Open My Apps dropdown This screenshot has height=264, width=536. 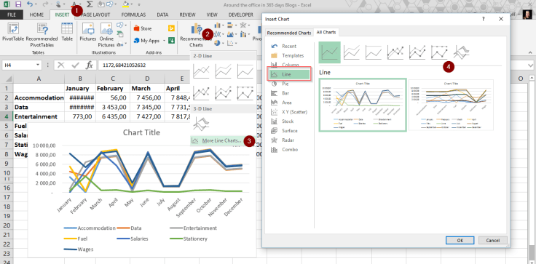pos(164,41)
